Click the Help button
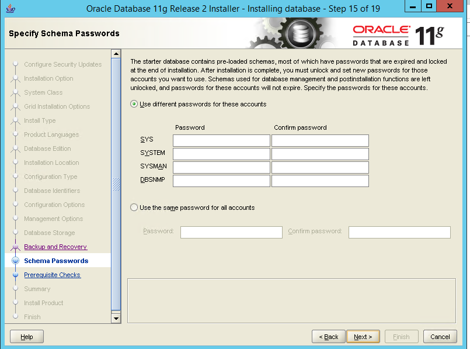The height and width of the screenshot is (349, 470). [x=27, y=337]
